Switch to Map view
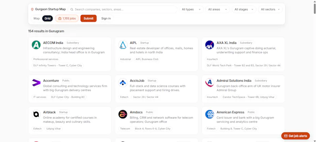Image resolution: width=316 pixels, height=142 pixels. (36, 19)
